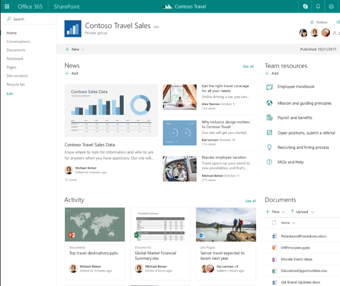This screenshot has height=286, width=340.
Task: Click See all next to News
Action: click(248, 66)
